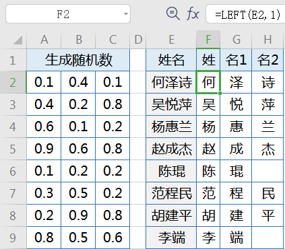Image resolution: width=285 pixels, height=249 pixels.
Task: Select row 1 header
Action: point(13,61)
